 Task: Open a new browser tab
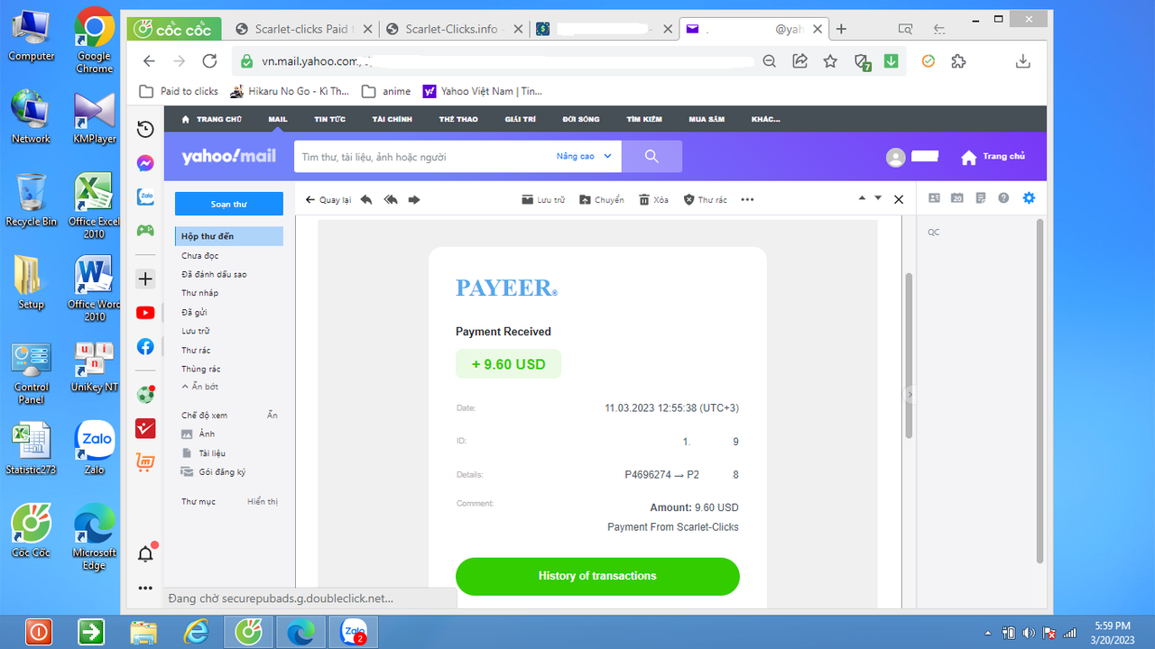pos(841,29)
